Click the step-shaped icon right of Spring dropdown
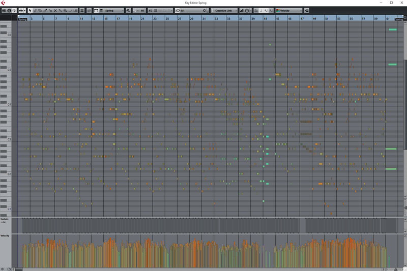The height and width of the screenshot is (271, 407). (x=128, y=11)
